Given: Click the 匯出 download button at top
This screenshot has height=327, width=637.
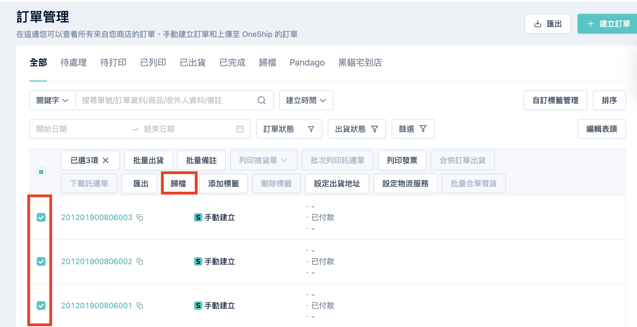Looking at the screenshot, I should (547, 24).
